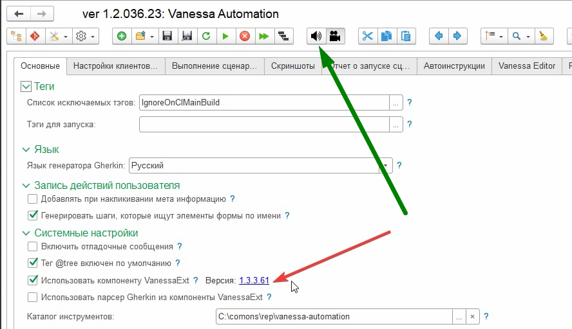Screen dimensions: 572x329
Task: Collapse the Теги section
Action: [26, 87]
